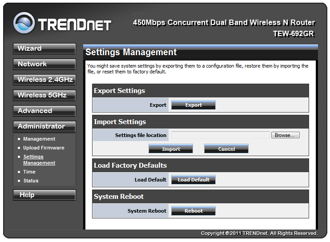Click the 'Load Default' row label

coord(150,180)
